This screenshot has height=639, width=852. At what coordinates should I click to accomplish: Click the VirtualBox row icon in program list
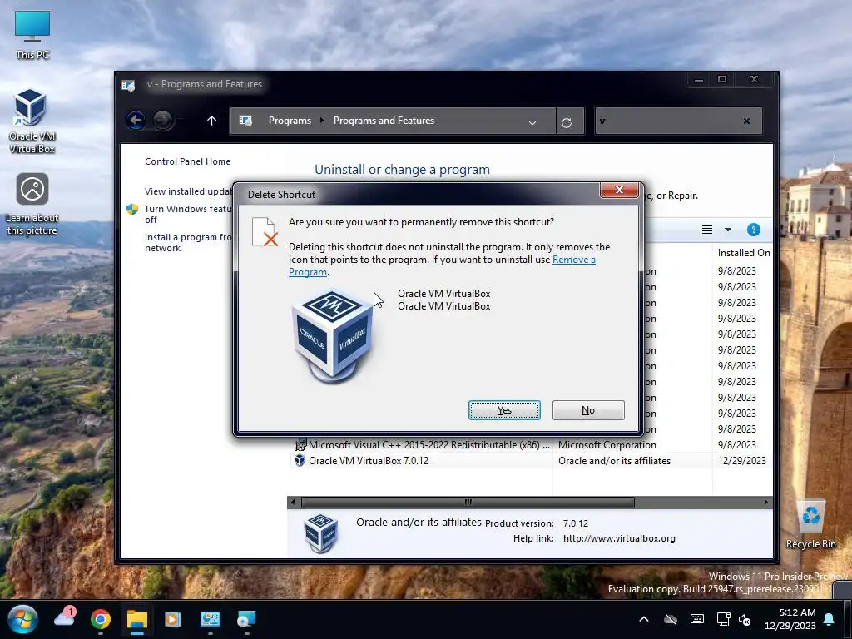(300, 460)
